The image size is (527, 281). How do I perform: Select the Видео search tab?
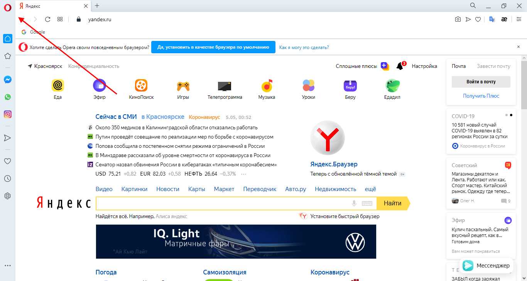coord(104,189)
